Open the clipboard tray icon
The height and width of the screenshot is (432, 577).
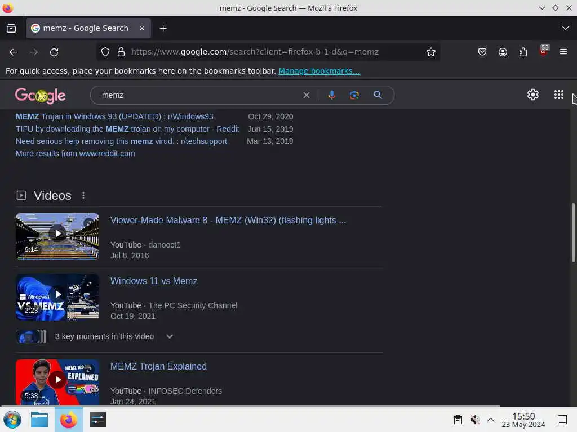[x=458, y=420]
